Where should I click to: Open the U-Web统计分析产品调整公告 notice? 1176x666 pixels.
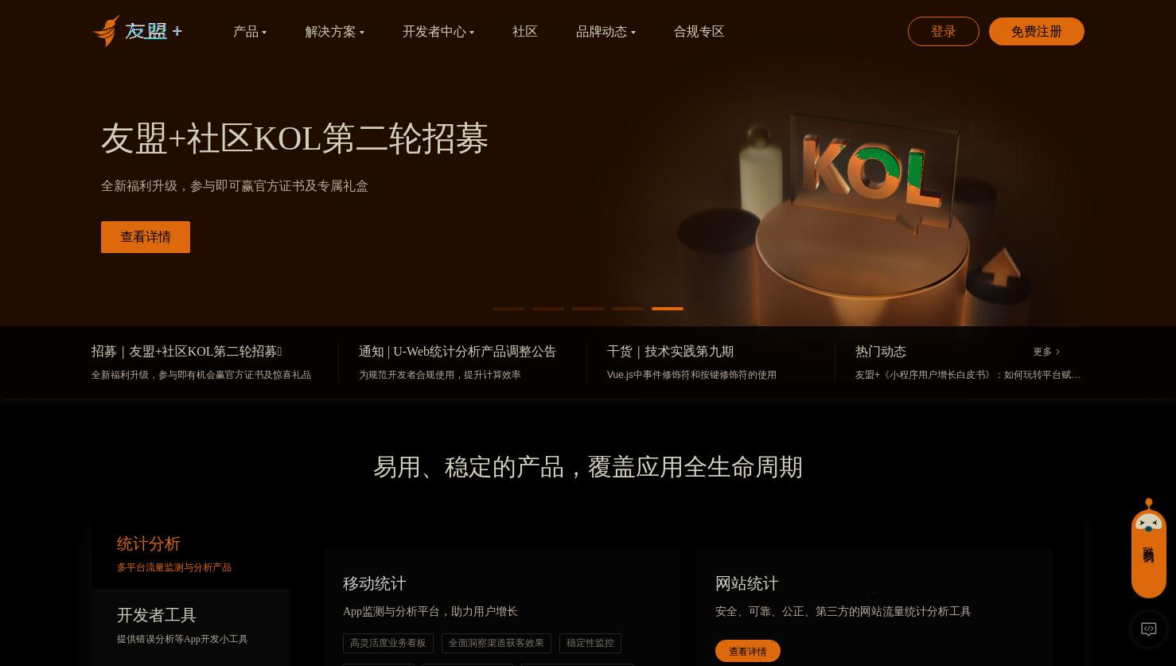pyautogui.click(x=458, y=352)
